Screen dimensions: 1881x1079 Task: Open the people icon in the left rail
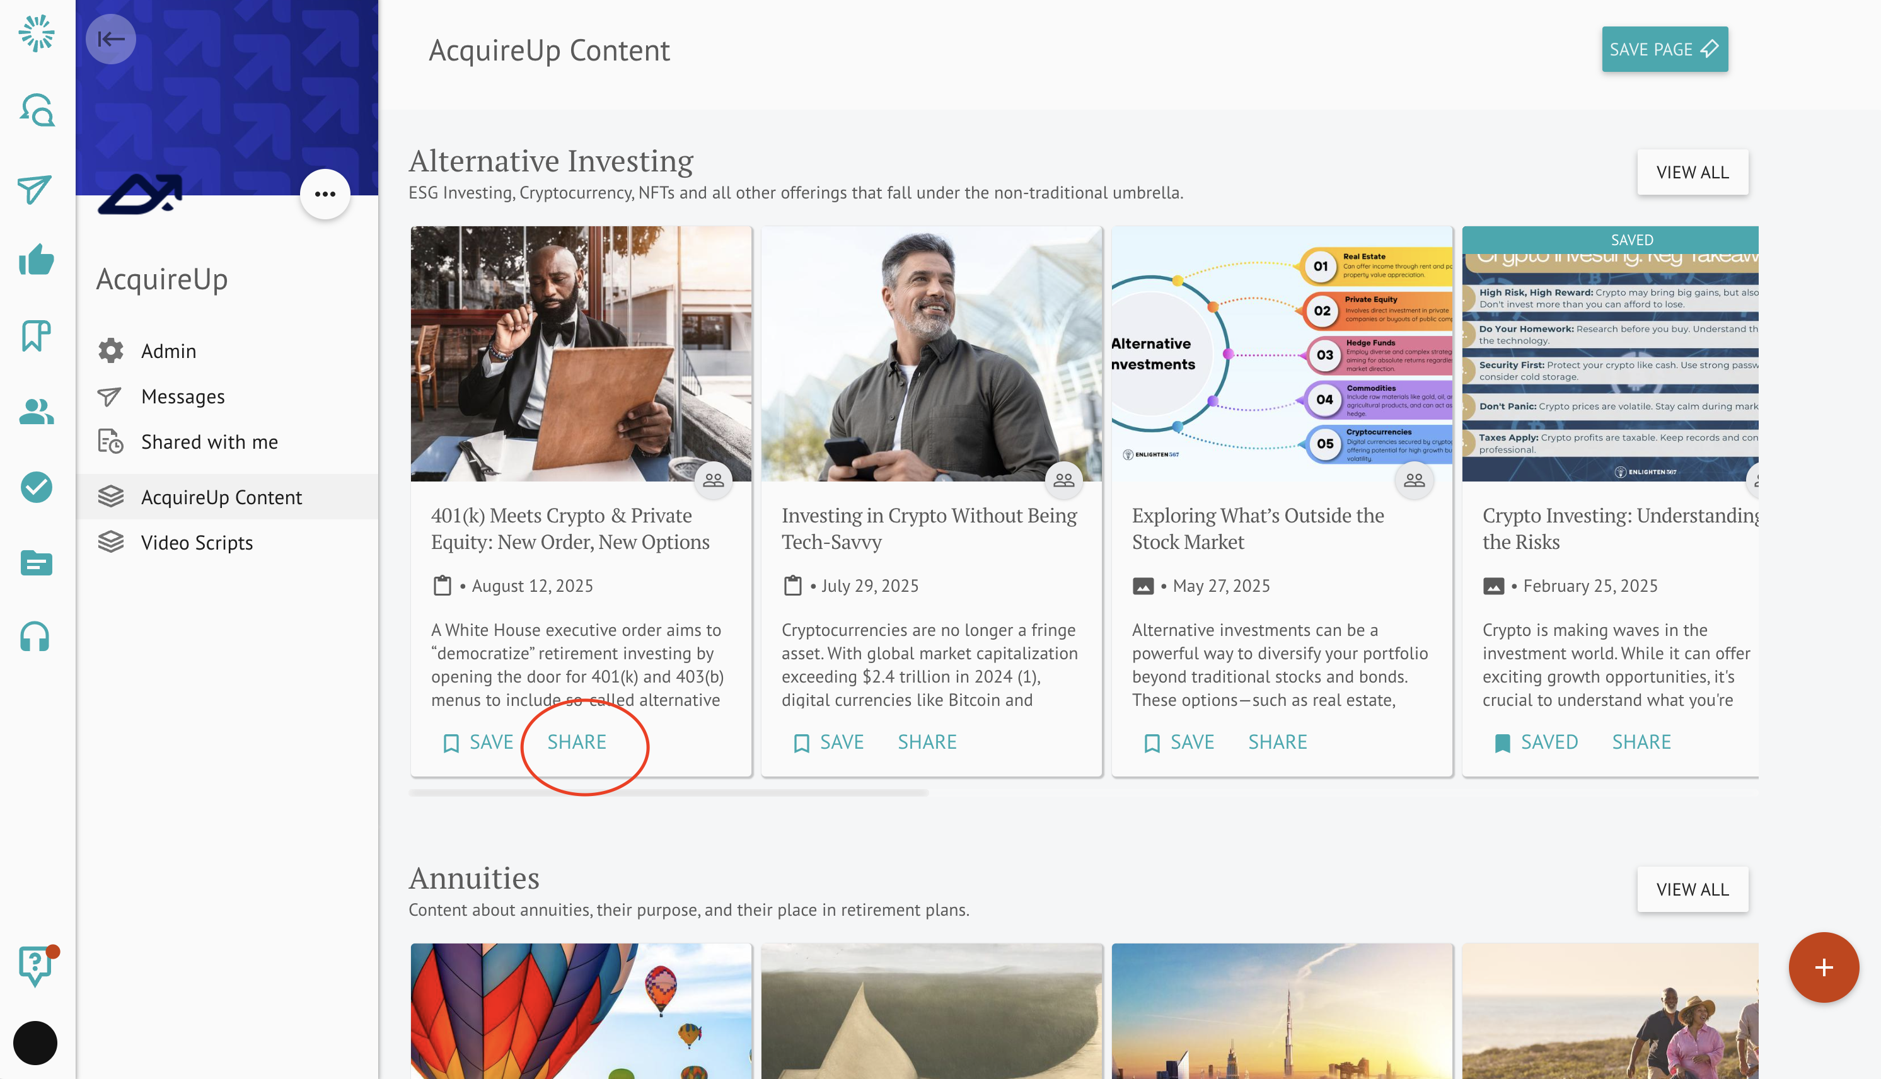[x=37, y=412]
